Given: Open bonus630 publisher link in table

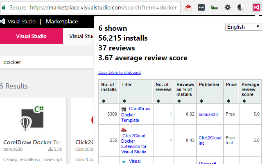Looking at the screenshot, I should point(208,114).
